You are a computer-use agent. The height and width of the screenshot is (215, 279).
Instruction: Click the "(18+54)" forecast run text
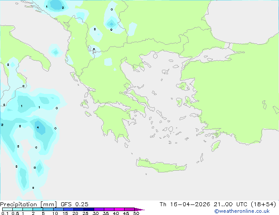point(263,204)
